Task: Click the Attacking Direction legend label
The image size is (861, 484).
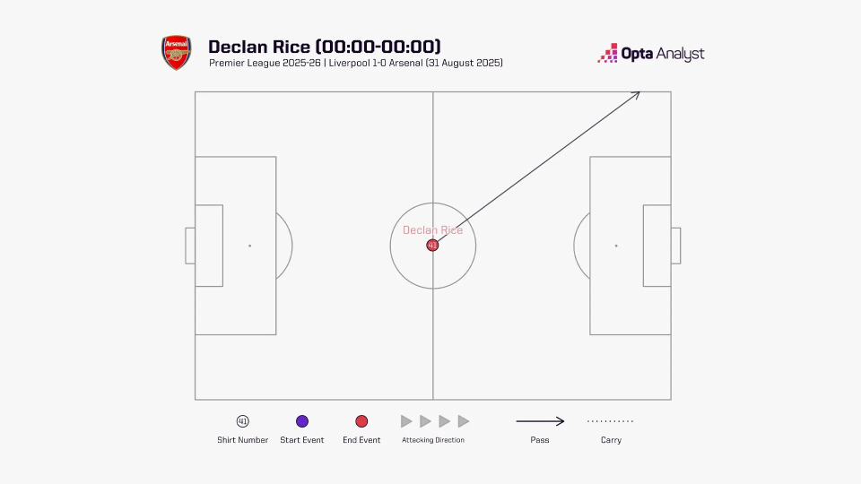Action: (433, 440)
